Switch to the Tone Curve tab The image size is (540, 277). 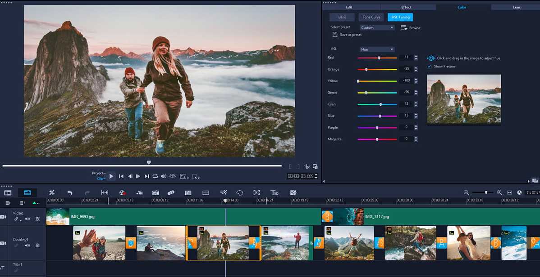(x=371, y=17)
